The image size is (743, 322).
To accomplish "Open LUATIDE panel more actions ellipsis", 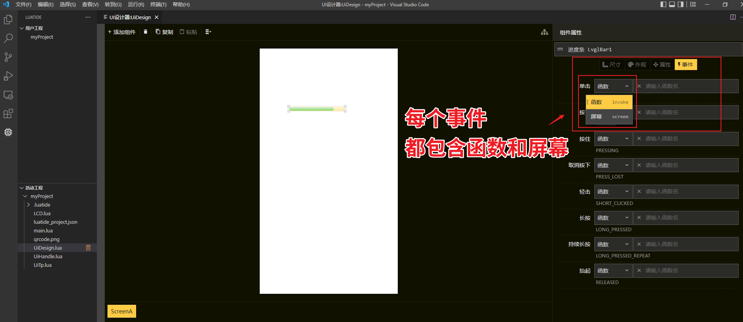I will tap(88, 17).
